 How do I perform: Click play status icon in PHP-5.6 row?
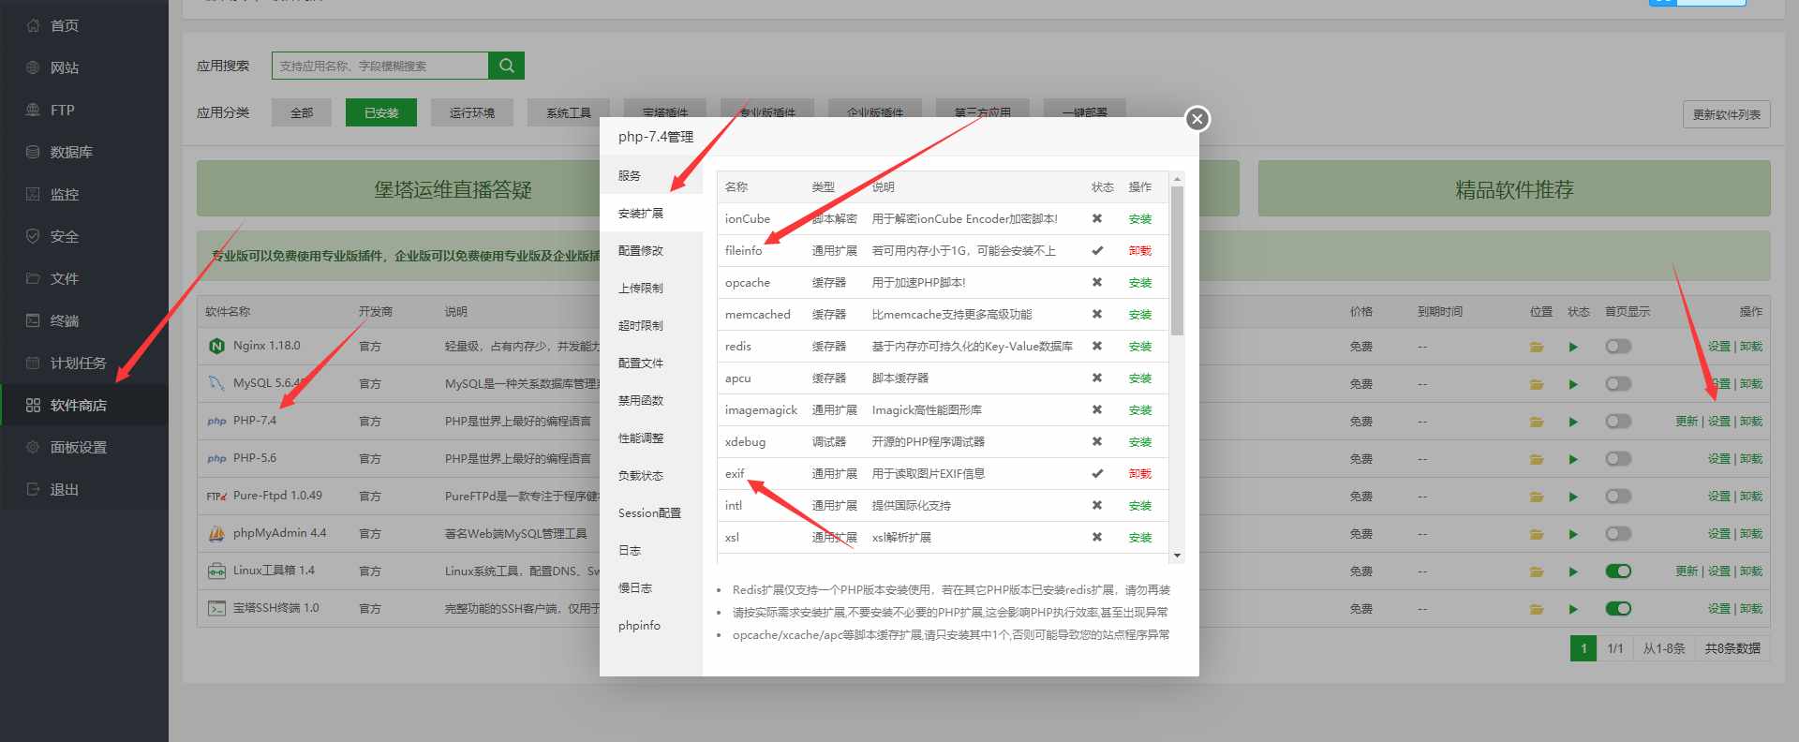(1573, 459)
